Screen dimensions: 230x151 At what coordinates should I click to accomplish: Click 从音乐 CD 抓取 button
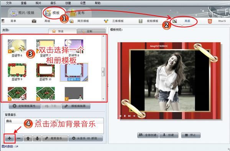point(85,138)
